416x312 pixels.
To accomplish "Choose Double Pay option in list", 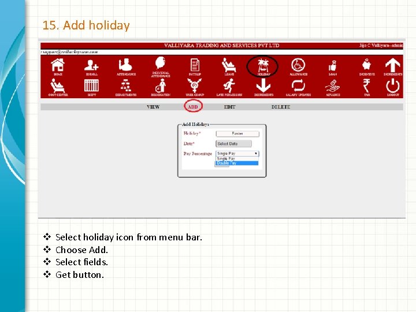I will click(x=237, y=163).
